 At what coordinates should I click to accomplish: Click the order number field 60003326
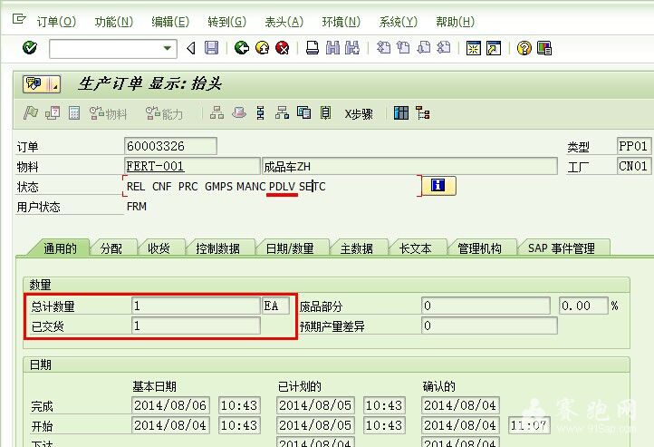[170, 146]
